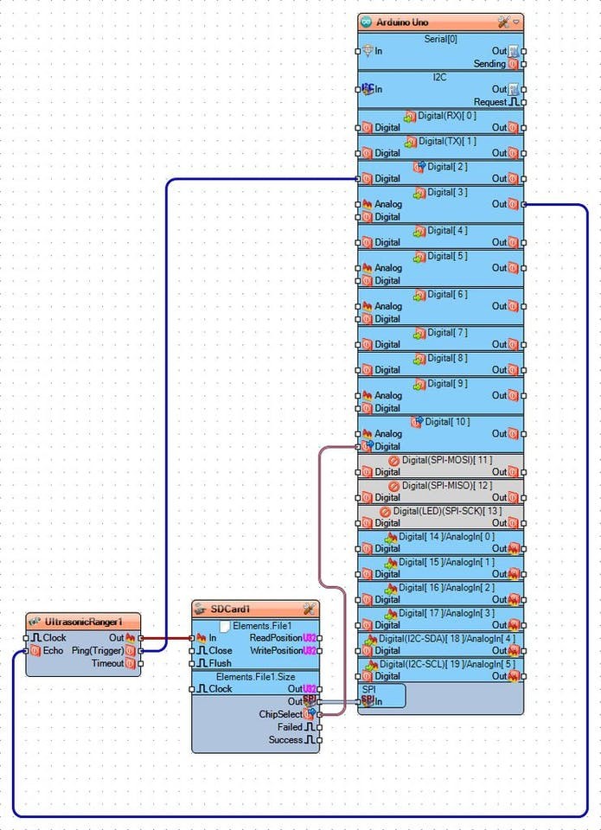Click the I2C Out pin icon
This screenshot has height=830, width=601.
513,89
